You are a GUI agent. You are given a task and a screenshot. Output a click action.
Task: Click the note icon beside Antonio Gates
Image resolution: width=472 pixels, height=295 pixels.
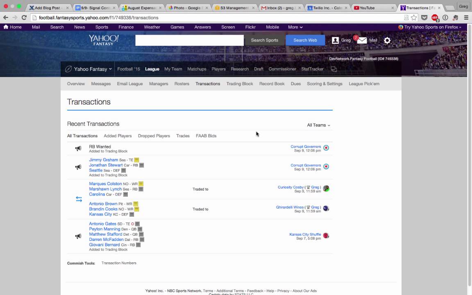137,224
